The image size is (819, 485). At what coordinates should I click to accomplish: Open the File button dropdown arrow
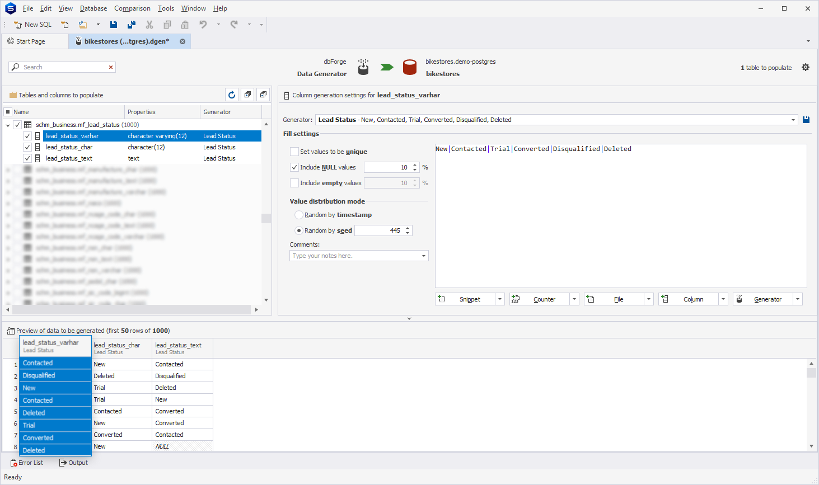649,299
